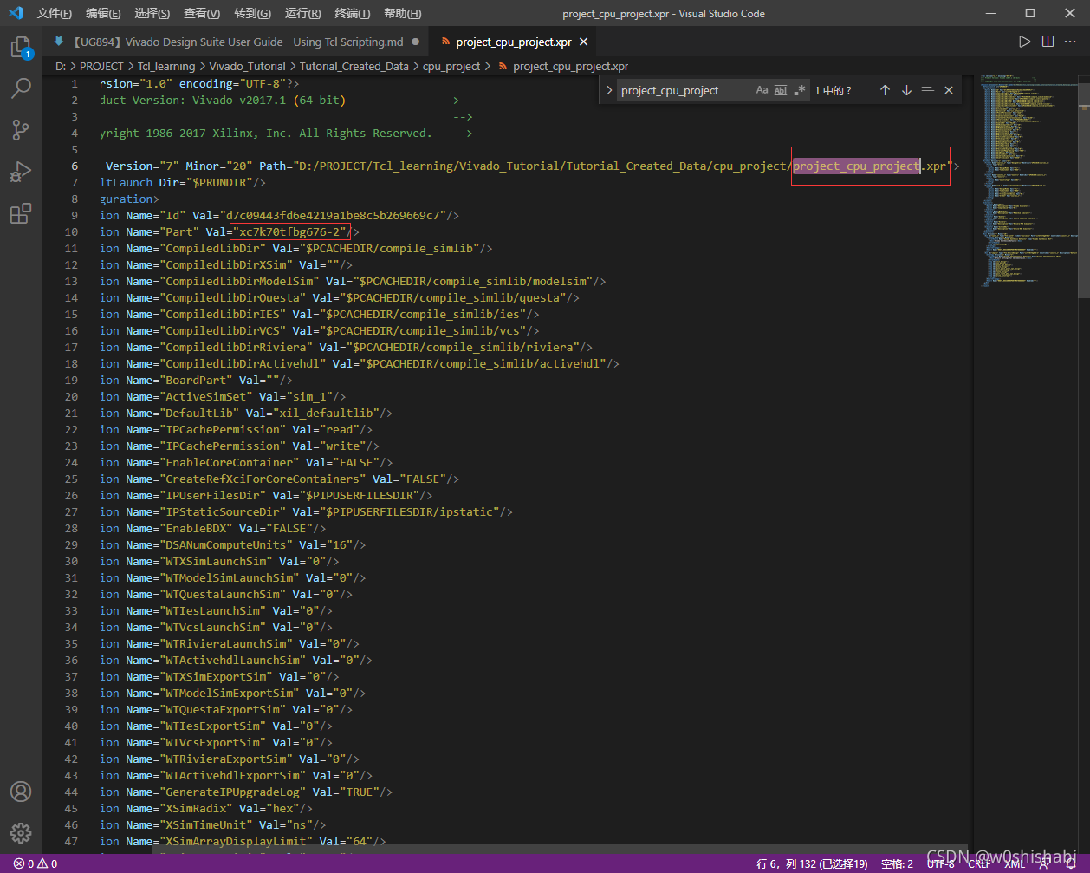Screen dimensions: 1090x873
Task: Open the 运行(R) menu
Action: [x=302, y=13]
